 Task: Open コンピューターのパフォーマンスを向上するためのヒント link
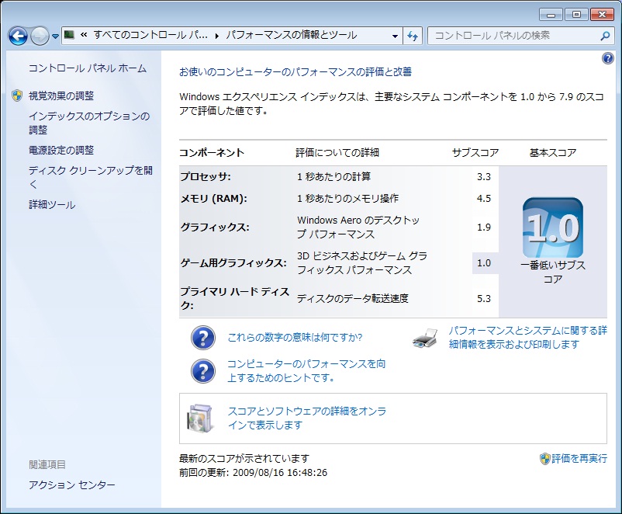(x=306, y=370)
